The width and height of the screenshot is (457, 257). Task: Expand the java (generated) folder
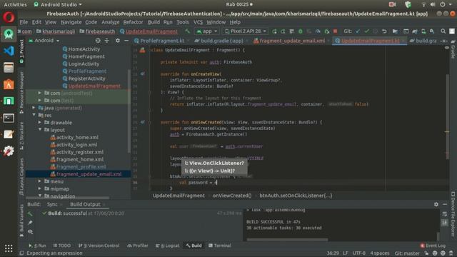click(34, 108)
